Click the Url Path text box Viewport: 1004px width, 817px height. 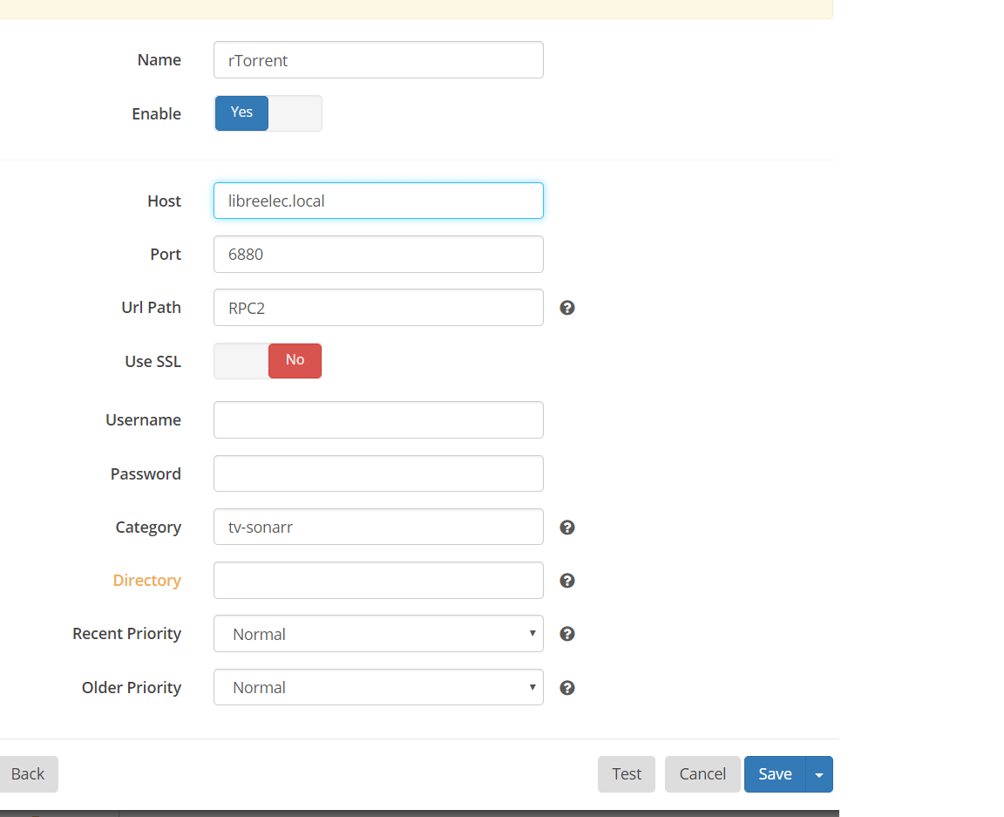click(x=378, y=308)
